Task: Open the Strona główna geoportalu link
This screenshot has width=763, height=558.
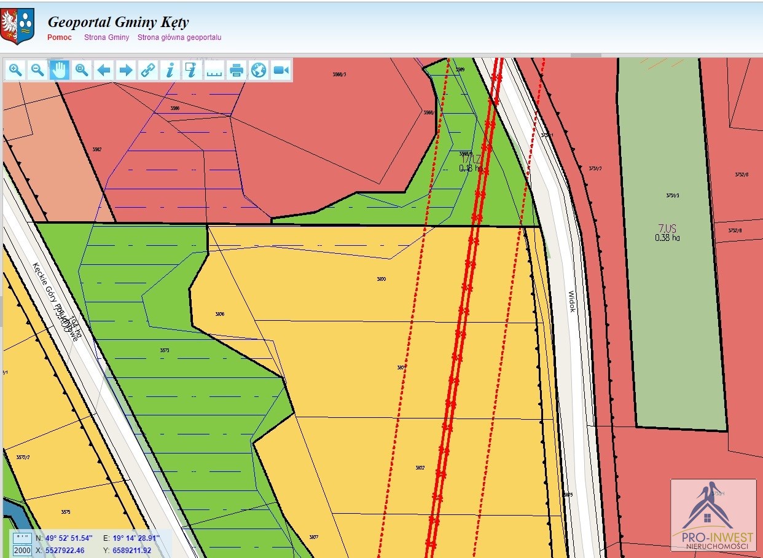Action: (179, 37)
